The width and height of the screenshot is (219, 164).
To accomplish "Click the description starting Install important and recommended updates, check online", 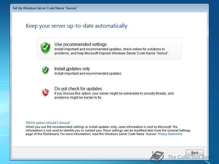I will tap(112, 51).
